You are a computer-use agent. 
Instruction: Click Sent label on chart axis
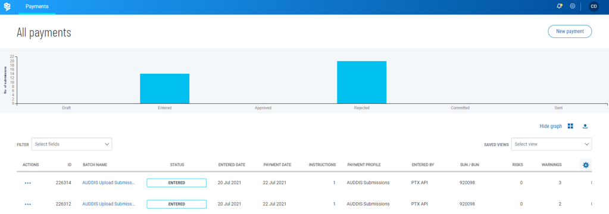point(558,108)
